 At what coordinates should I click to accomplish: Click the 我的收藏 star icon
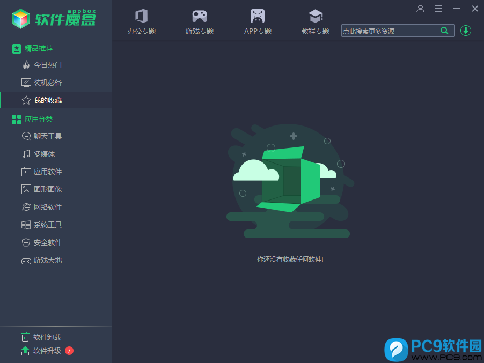(x=26, y=100)
